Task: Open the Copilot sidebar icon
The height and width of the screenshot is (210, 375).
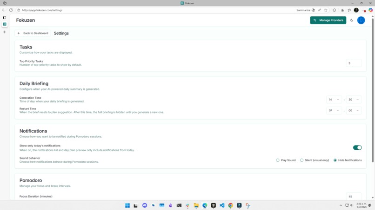Action: [x=370, y=10]
